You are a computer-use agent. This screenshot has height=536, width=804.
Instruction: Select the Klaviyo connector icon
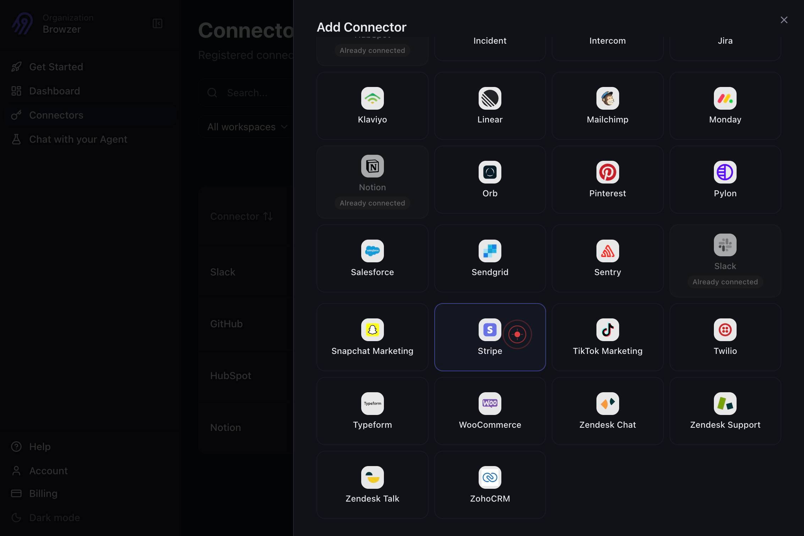pos(372,98)
